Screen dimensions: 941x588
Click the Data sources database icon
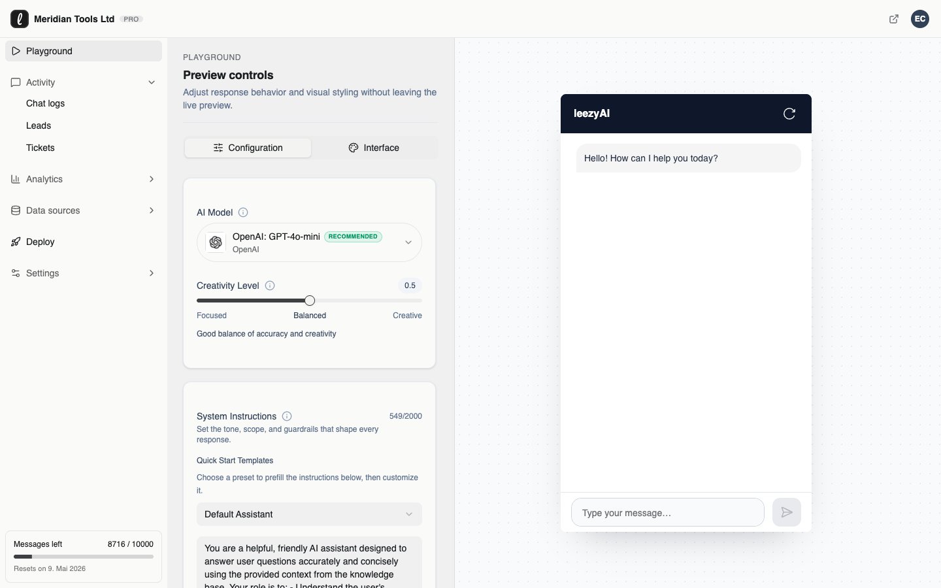click(16, 210)
